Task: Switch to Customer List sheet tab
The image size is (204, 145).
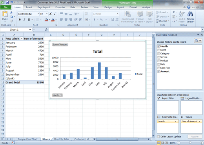Action: [x=82, y=139]
